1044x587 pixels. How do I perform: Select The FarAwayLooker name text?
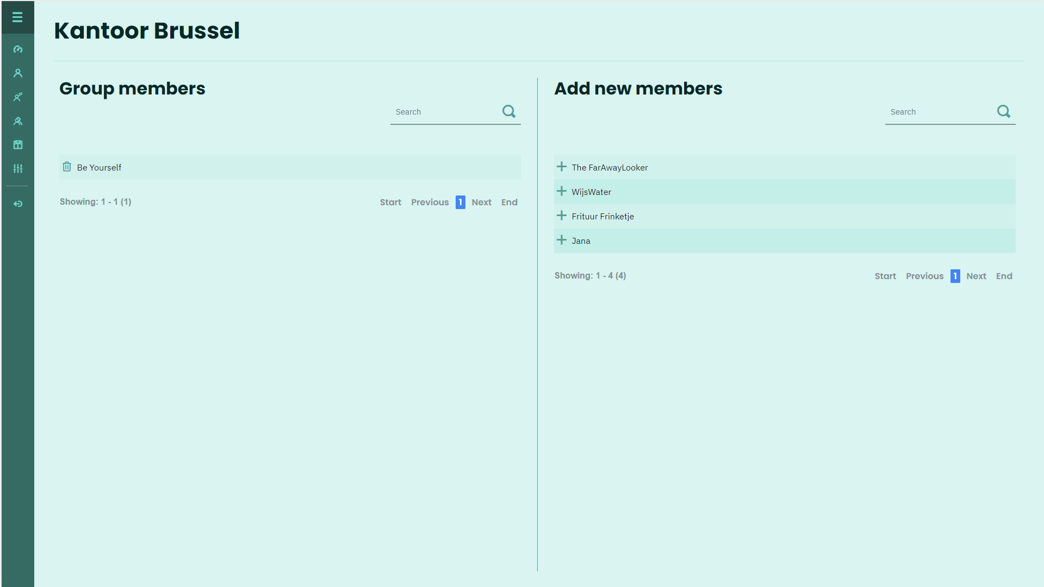click(x=610, y=167)
